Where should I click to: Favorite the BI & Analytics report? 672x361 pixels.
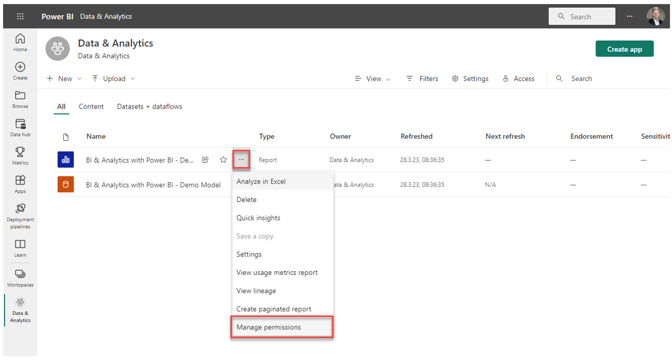click(223, 160)
